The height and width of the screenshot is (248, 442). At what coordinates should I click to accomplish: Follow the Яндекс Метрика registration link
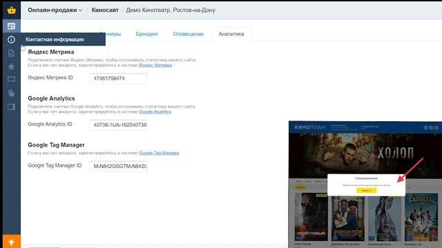pyautogui.click(x=155, y=65)
